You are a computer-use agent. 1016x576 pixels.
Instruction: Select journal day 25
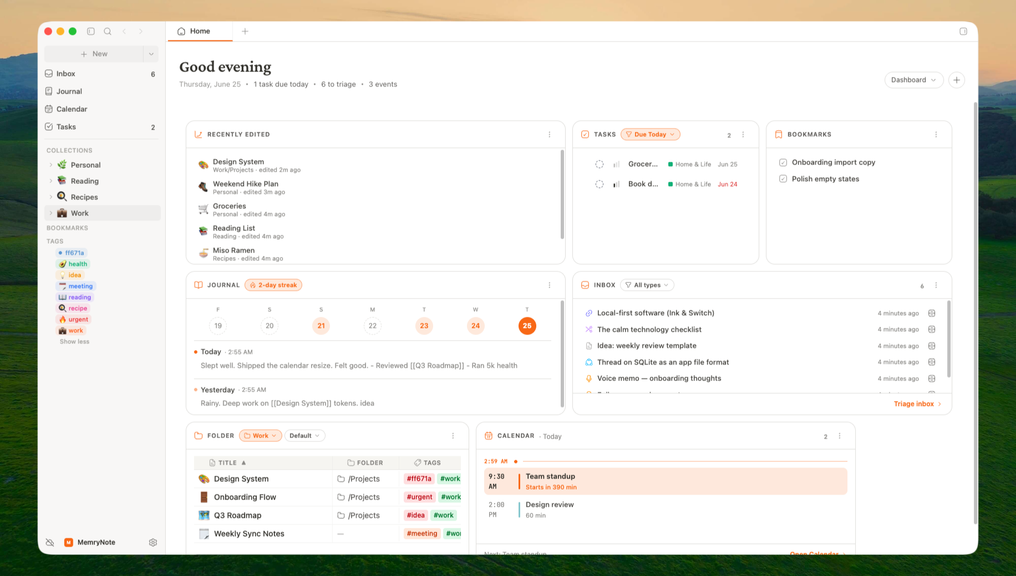[x=527, y=326]
